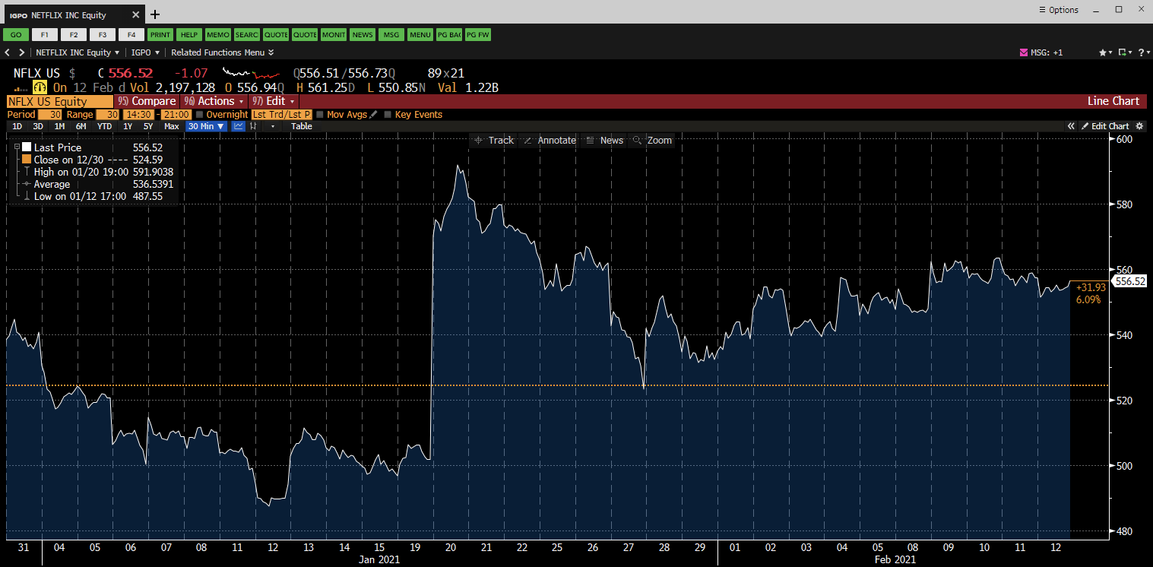1153x567 pixels.
Task: Collapse the legend tree box
Action: point(17,147)
